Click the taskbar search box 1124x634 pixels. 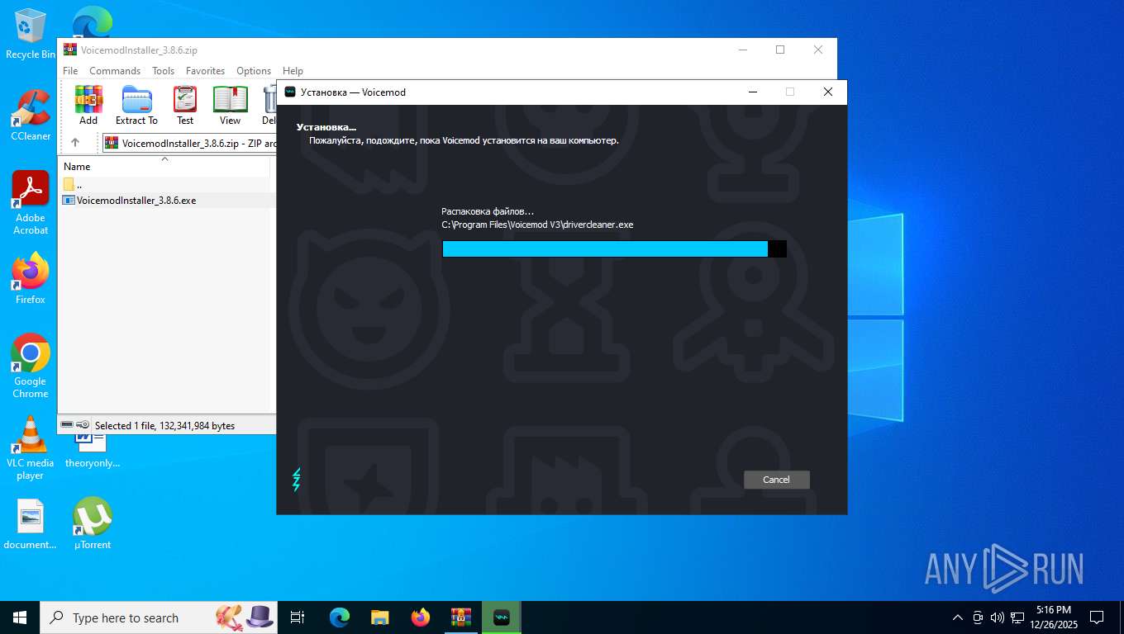click(x=160, y=617)
